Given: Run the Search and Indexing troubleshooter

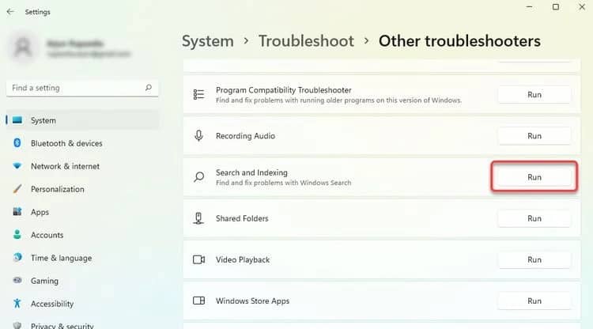Looking at the screenshot, I should pyautogui.click(x=534, y=177).
